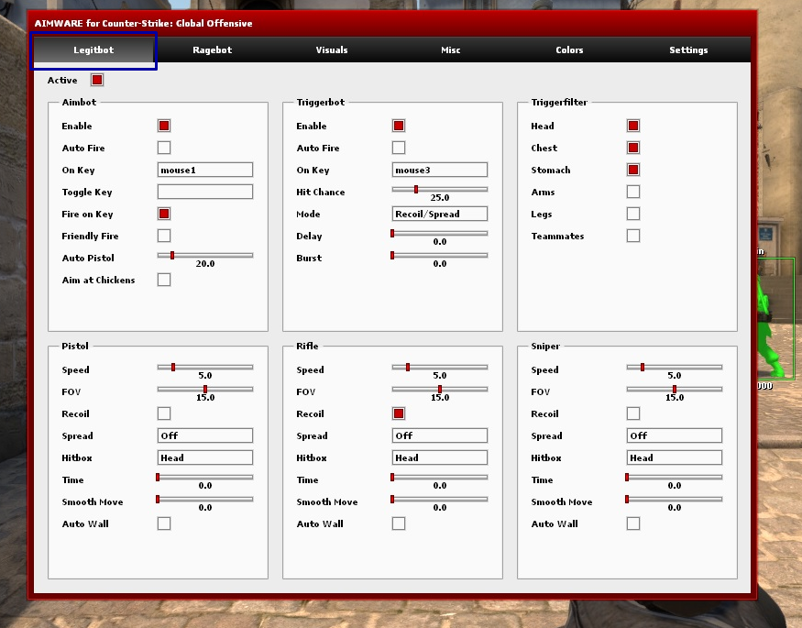
Task: Tick the Teammates checkbox in Triggerfilter
Action: 633,236
